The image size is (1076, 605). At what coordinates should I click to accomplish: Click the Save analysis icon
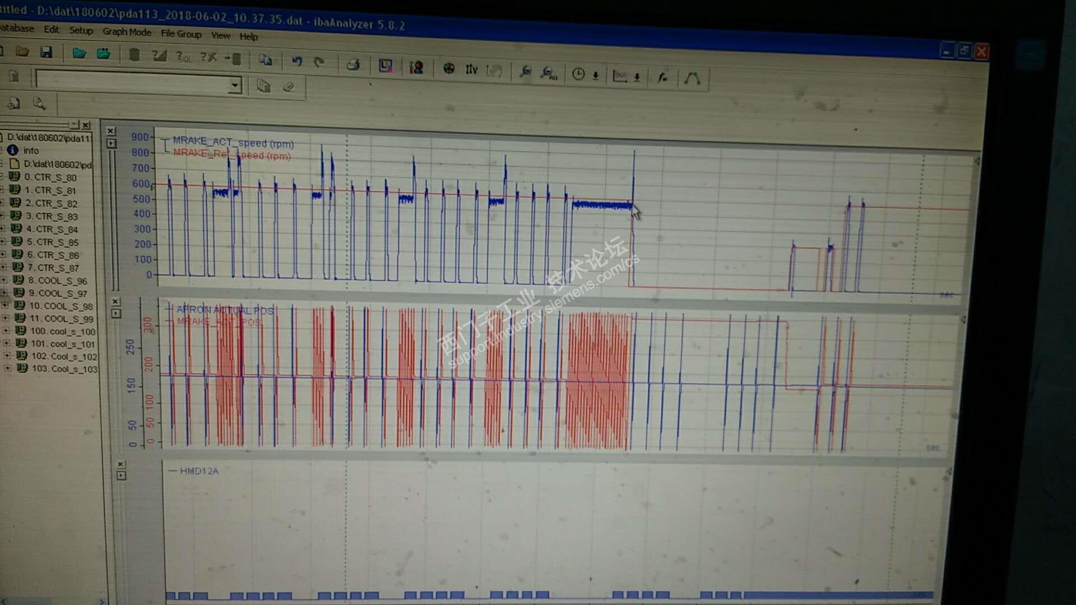(x=46, y=53)
